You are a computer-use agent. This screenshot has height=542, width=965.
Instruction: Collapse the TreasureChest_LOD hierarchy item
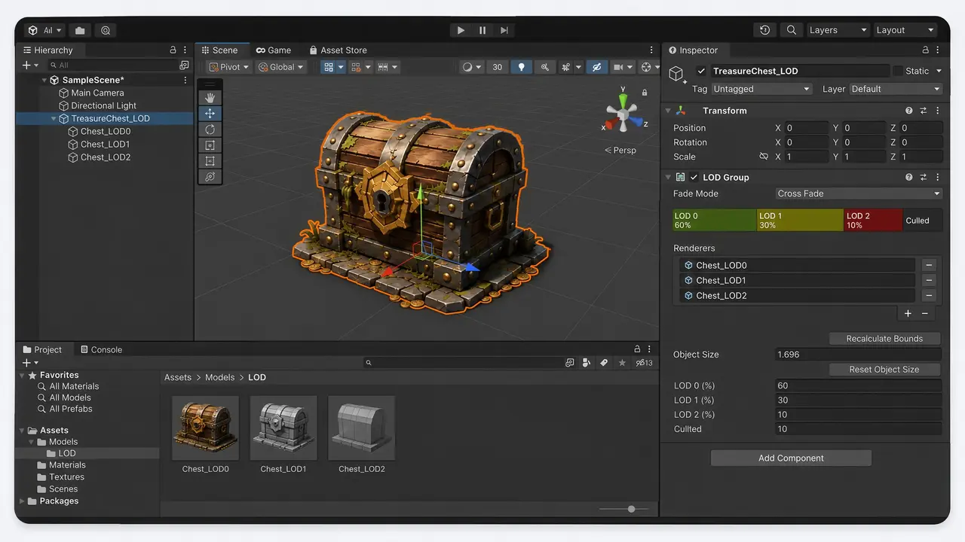[54, 119]
